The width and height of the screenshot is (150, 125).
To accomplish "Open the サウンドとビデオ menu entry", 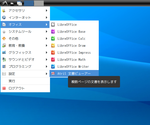I will tap(25, 59).
